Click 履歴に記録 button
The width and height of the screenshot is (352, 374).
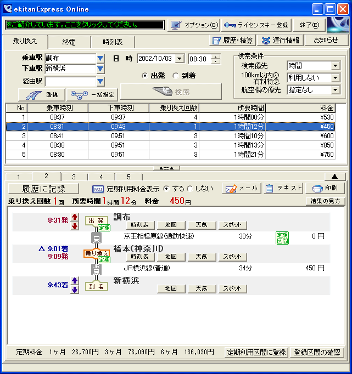43,189
